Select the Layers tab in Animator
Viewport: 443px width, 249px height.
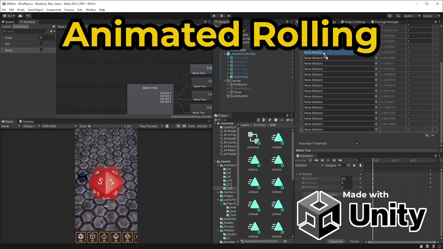(7, 27)
